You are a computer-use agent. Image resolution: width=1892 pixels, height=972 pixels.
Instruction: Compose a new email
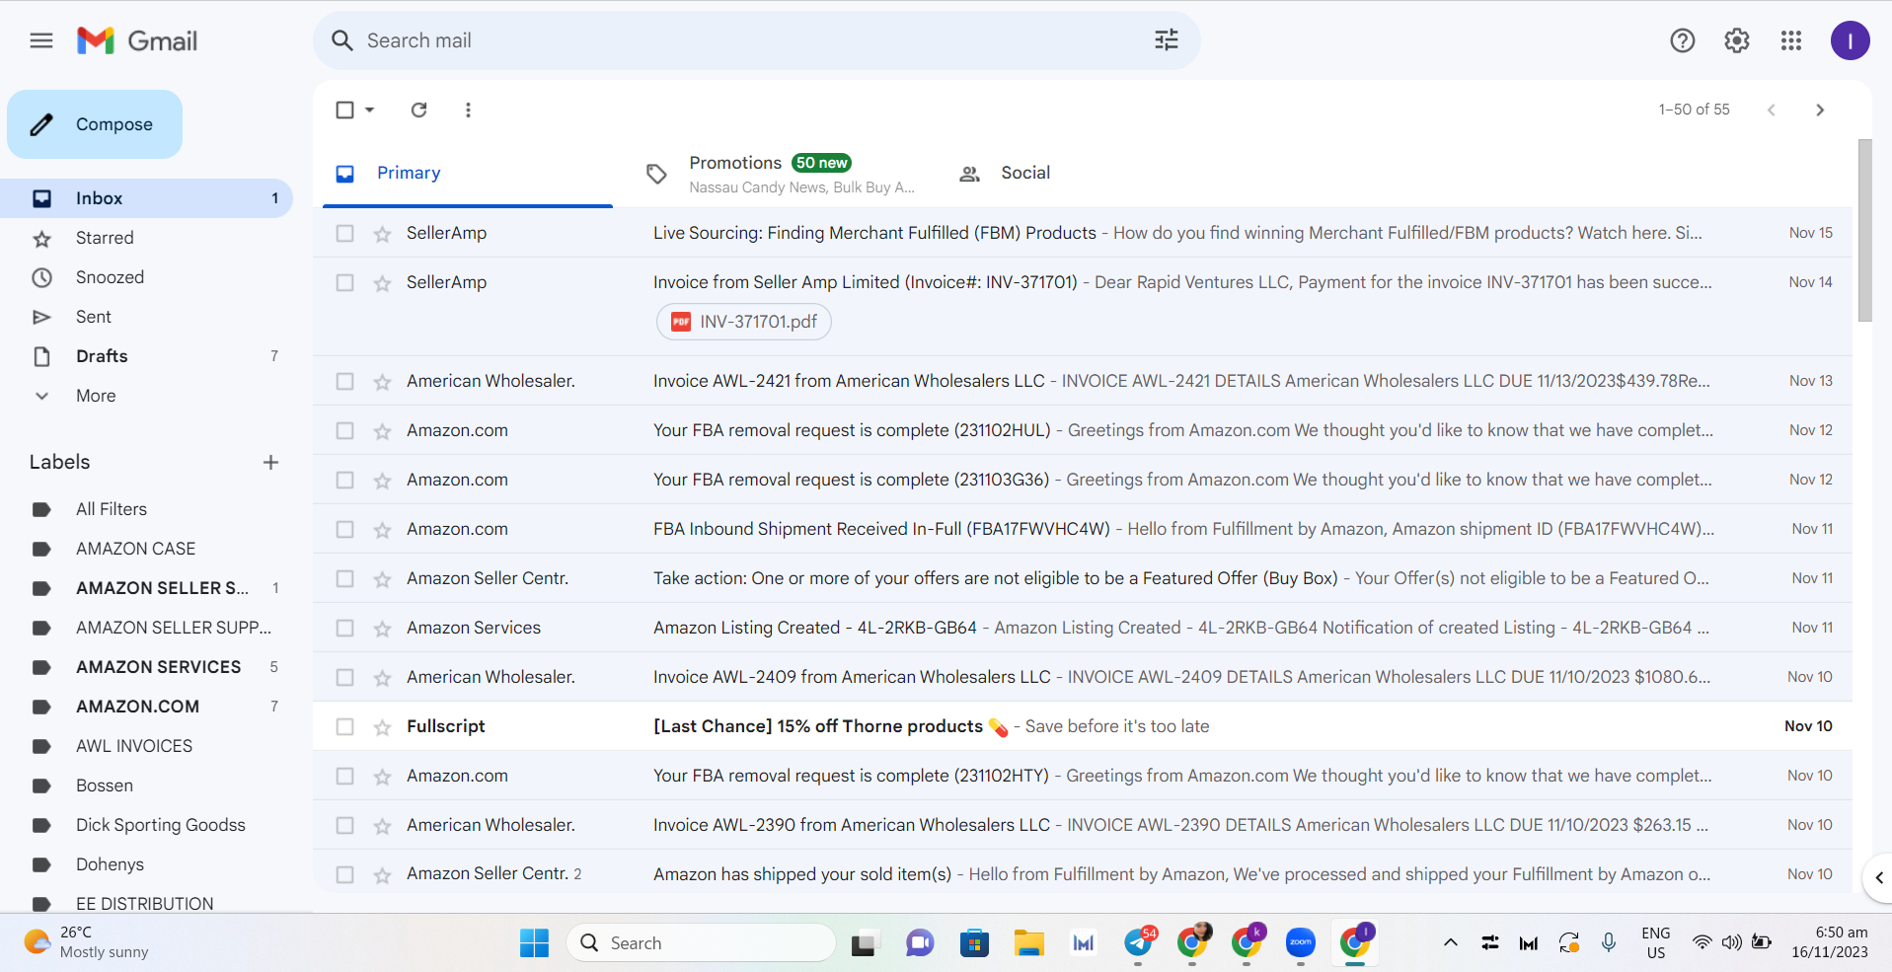95,124
